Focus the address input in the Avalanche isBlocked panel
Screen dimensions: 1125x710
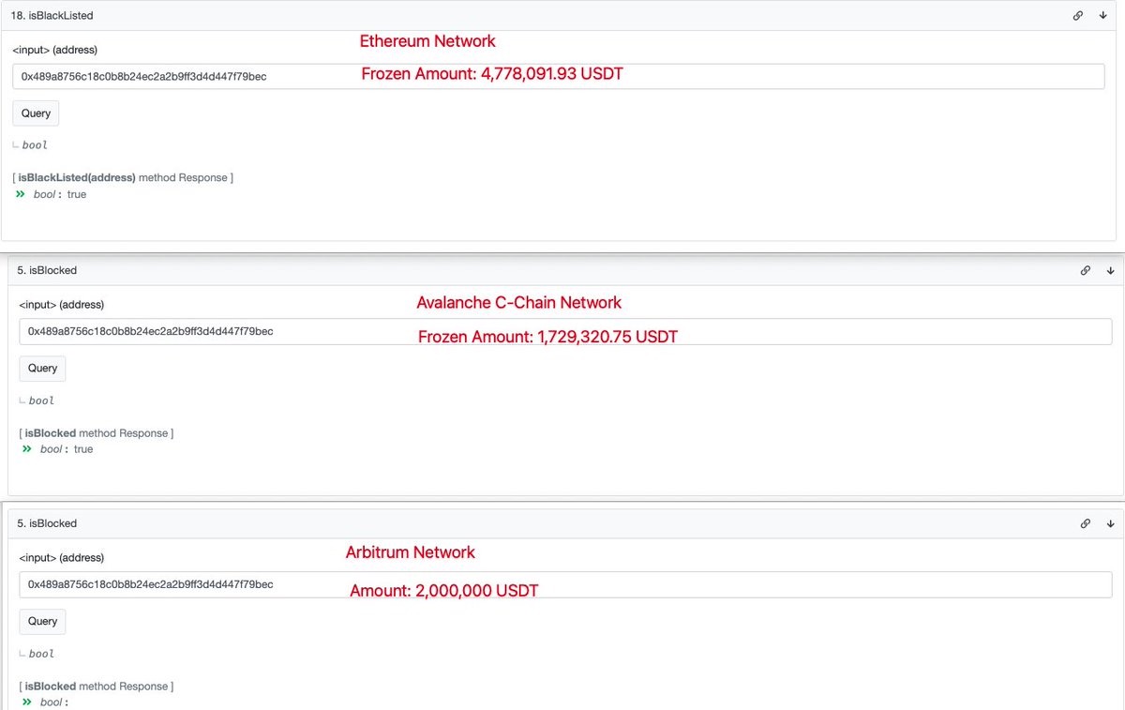(x=565, y=331)
